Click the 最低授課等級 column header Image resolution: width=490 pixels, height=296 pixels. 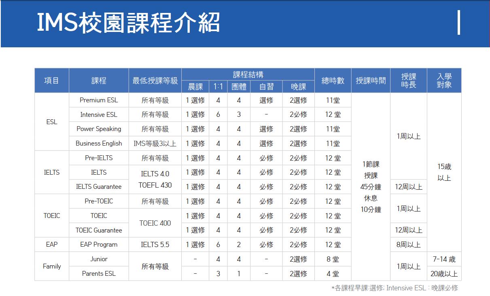[x=155, y=80]
